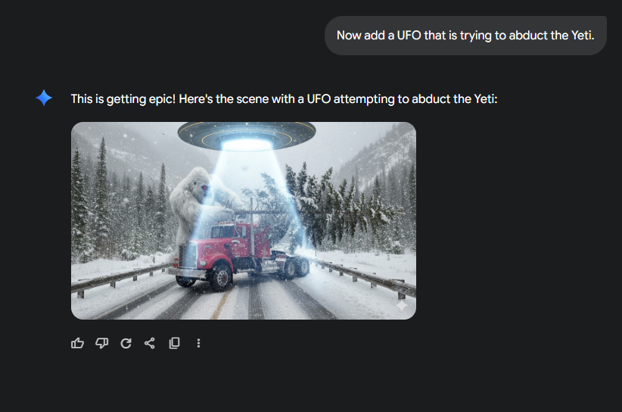The height and width of the screenshot is (412, 622).
Task: Click the UFO's glowing light opening
Action: click(x=247, y=145)
